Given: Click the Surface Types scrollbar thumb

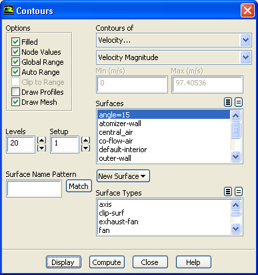Looking at the screenshot, I should click(235, 214).
